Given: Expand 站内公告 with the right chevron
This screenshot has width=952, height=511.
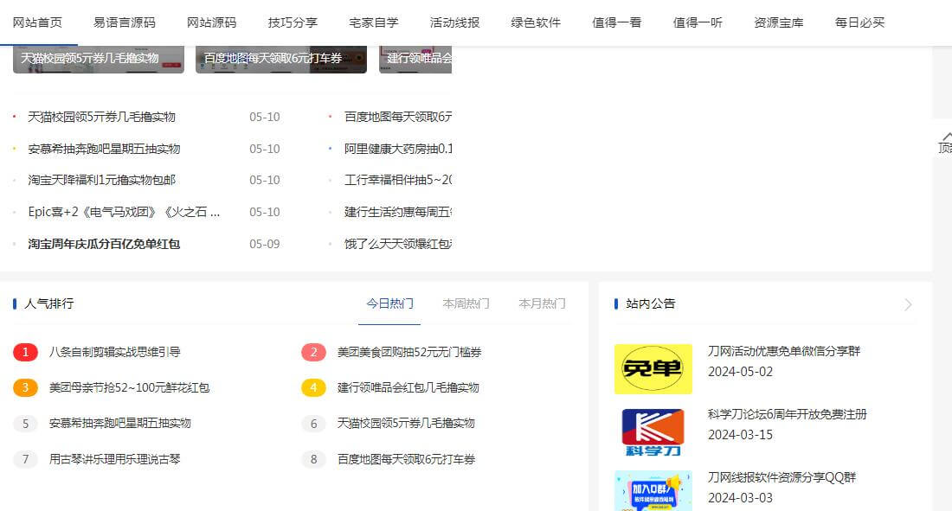Looking at the screenshot, I should tap(908, 304).
